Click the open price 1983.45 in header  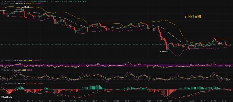pyautogui.click(x=34, y=1)
